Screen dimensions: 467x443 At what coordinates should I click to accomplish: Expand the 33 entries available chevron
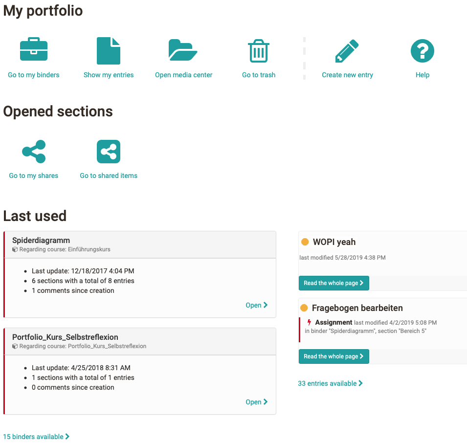point(361,383)
